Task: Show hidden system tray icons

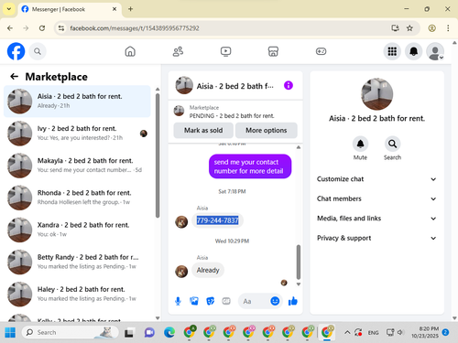Action: coord(347,332)
